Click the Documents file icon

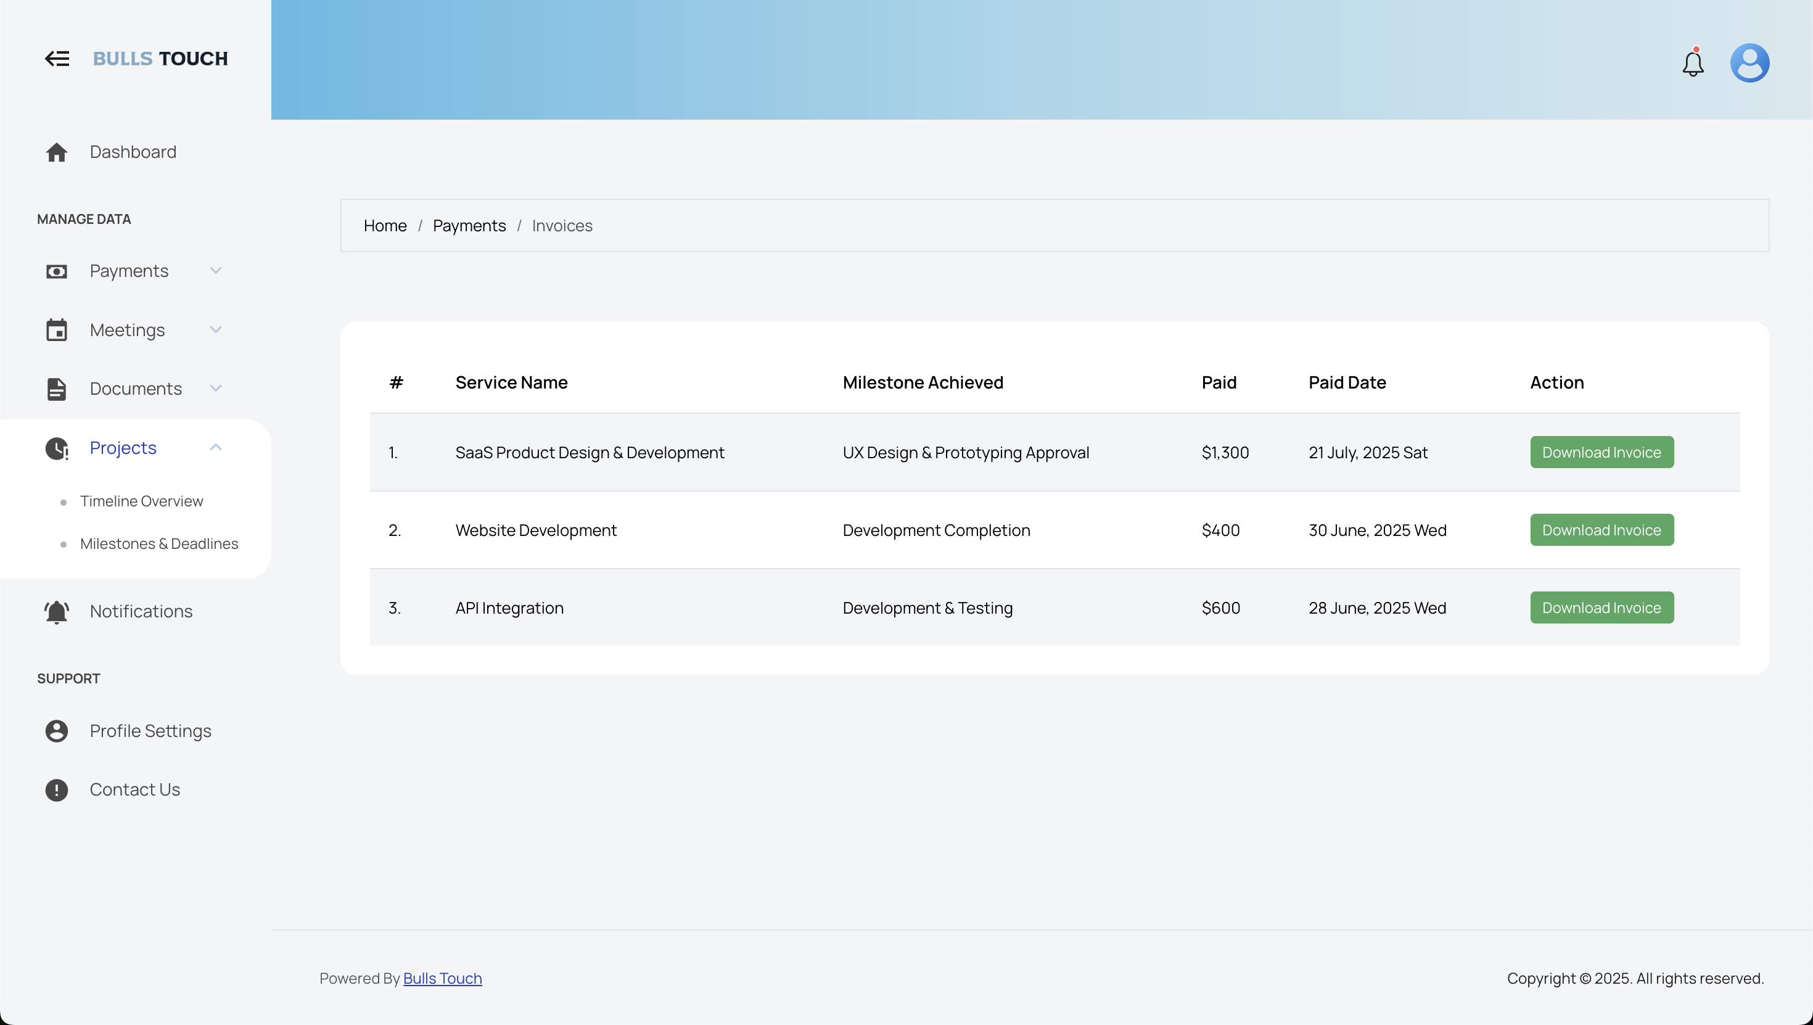coord(56,389)
